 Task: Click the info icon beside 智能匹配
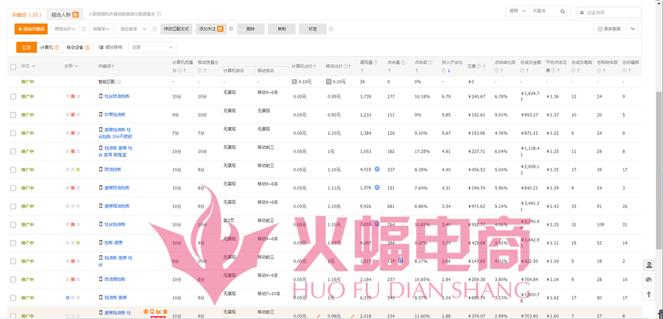click(119, 82)
